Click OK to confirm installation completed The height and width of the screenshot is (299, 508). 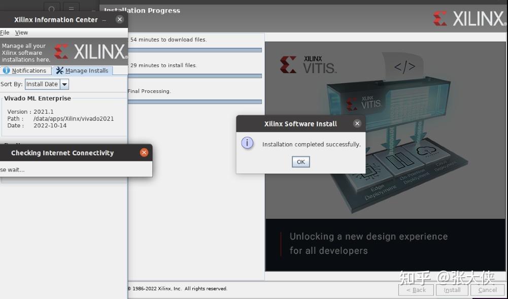pyautogui.click(x=300, y=161)
